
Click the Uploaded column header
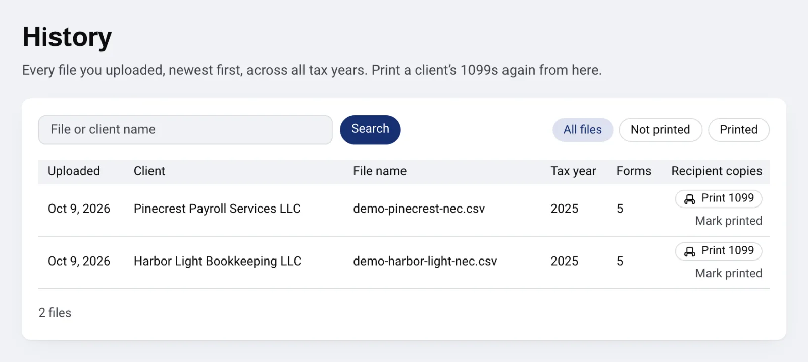(74, 171)
